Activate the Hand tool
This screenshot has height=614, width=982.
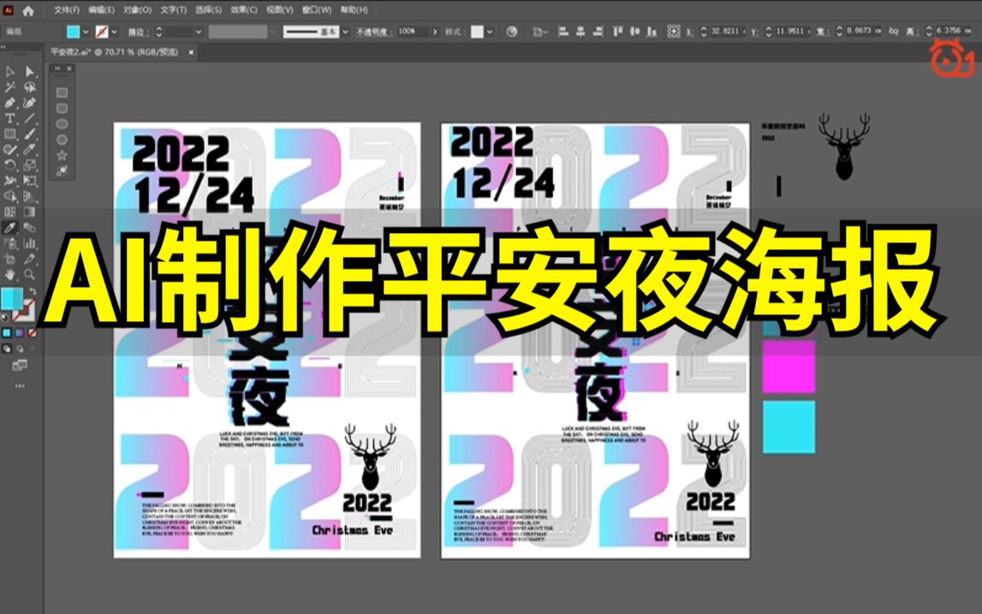[9, 275]
